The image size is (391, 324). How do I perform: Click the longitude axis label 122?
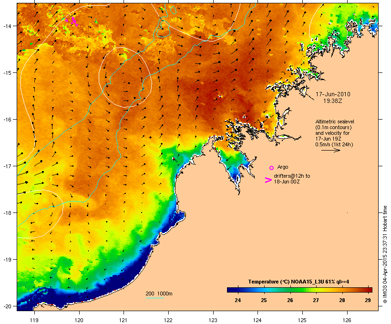click(x=168, y=320)
